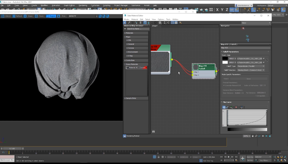Swap front and side colors arrow
Image resolution: width=288 pixels, height=164 pixels.
tap(267, 60)
